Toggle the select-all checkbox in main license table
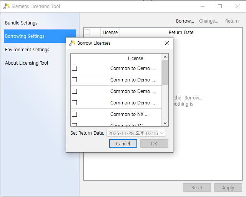Viewport: 246px width, 197px height. (87, 32)
